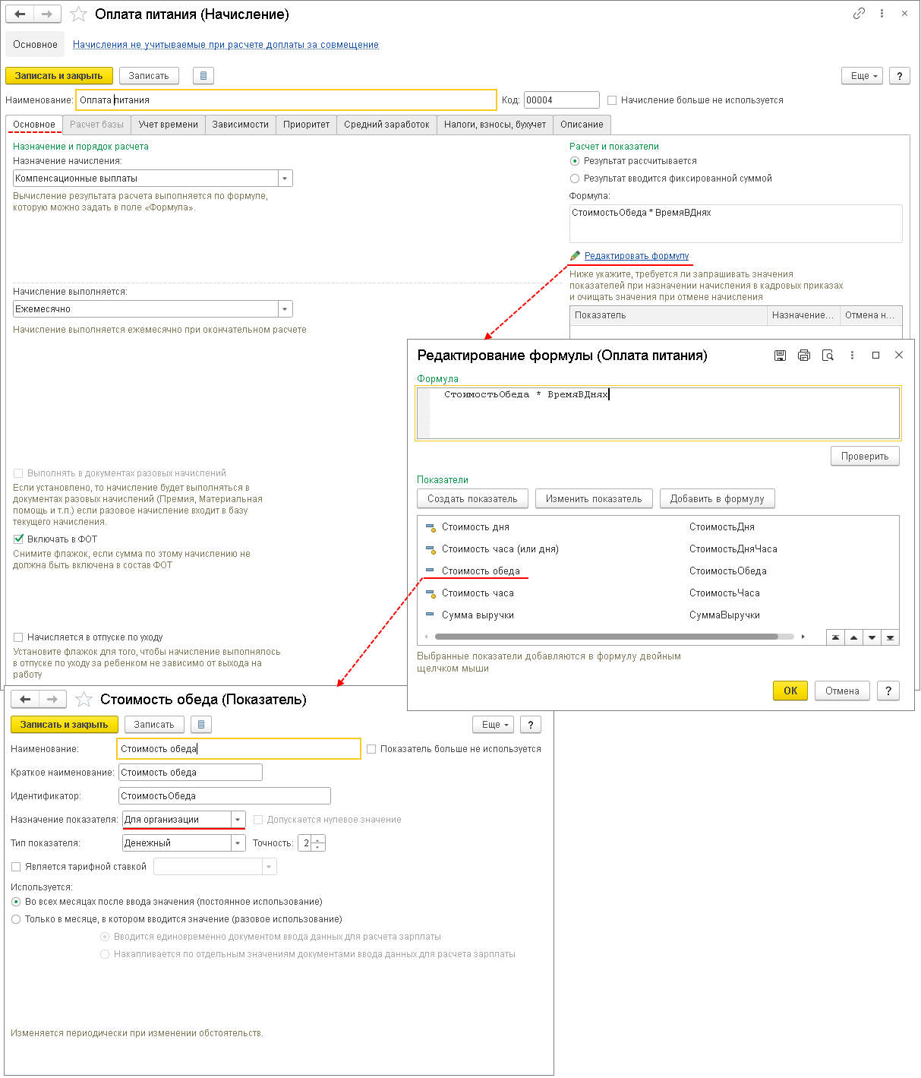Open Приоритет tab
Screen dimensions: 921x1078
[307, 125]
